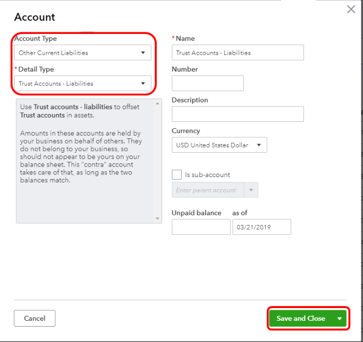Focus the Number text field

pyautogui.click(x=207, y=83)
